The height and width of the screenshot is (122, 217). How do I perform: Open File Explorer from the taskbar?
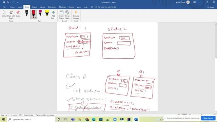[80, 119]
